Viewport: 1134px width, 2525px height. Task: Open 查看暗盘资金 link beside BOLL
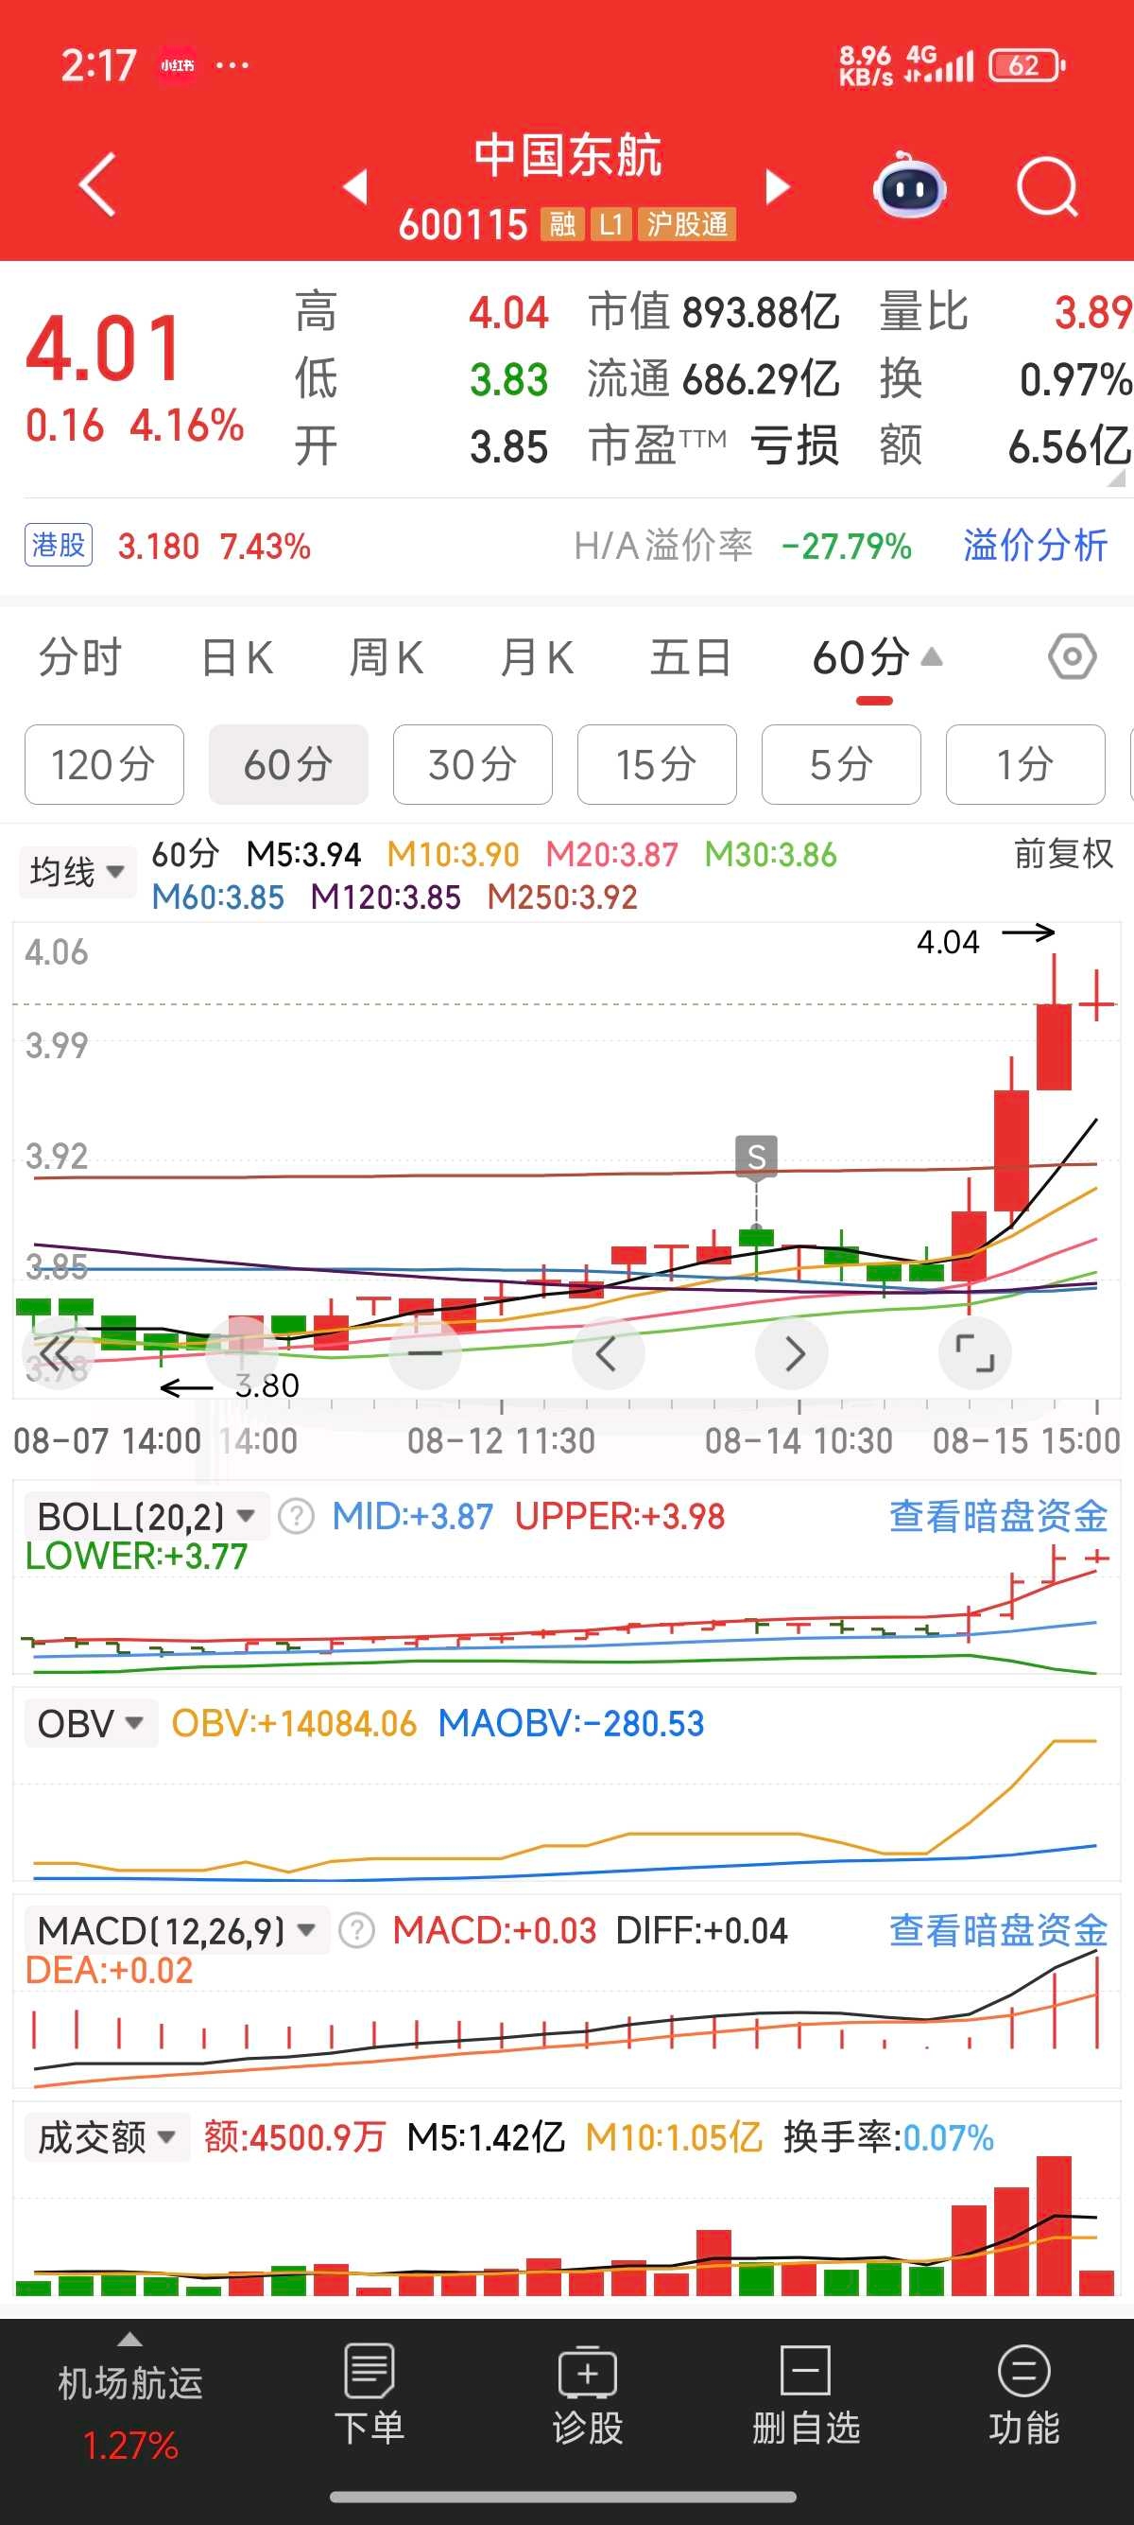998,1516
